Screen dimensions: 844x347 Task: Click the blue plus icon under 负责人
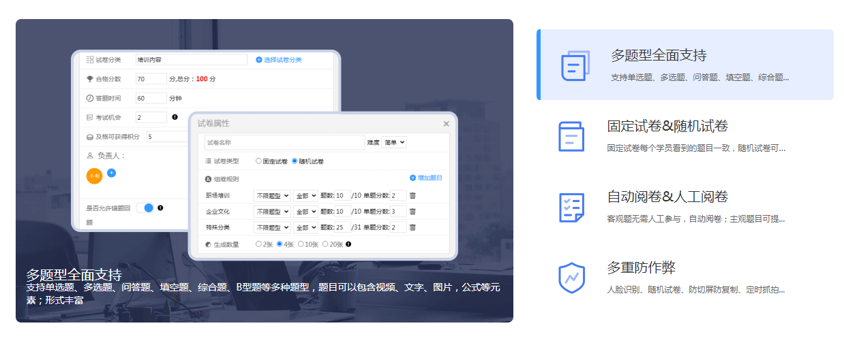coord(112,173)
